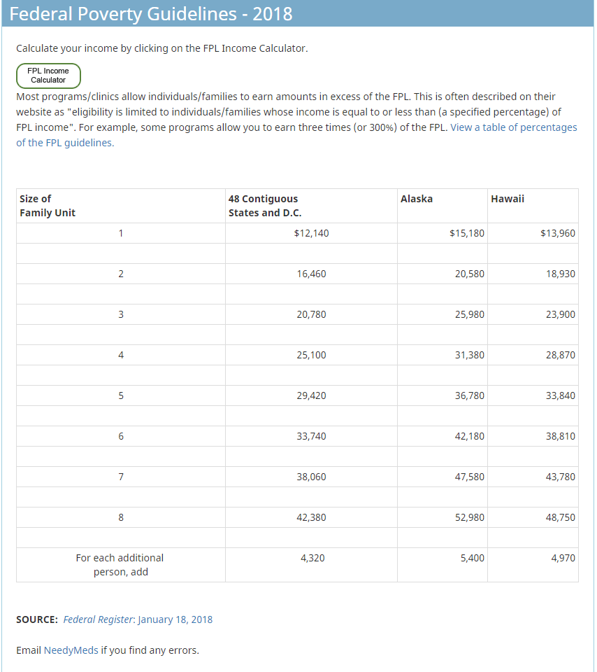Click the 25,100 value for family of 4
The height and width of the screenshot is (672, 597).
pos(311,355)
